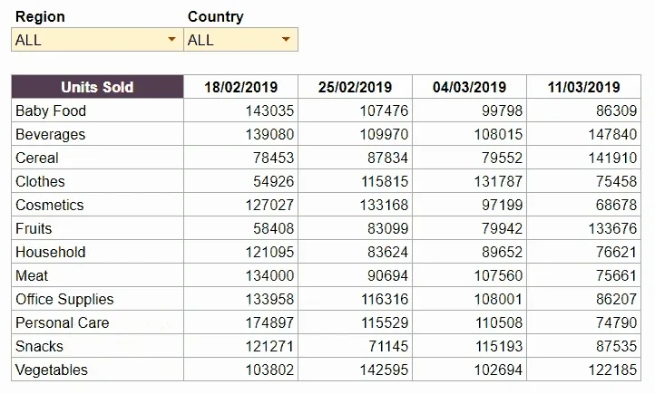
Task: Click the Baby Food row label
Action: [x=51, y=111]
